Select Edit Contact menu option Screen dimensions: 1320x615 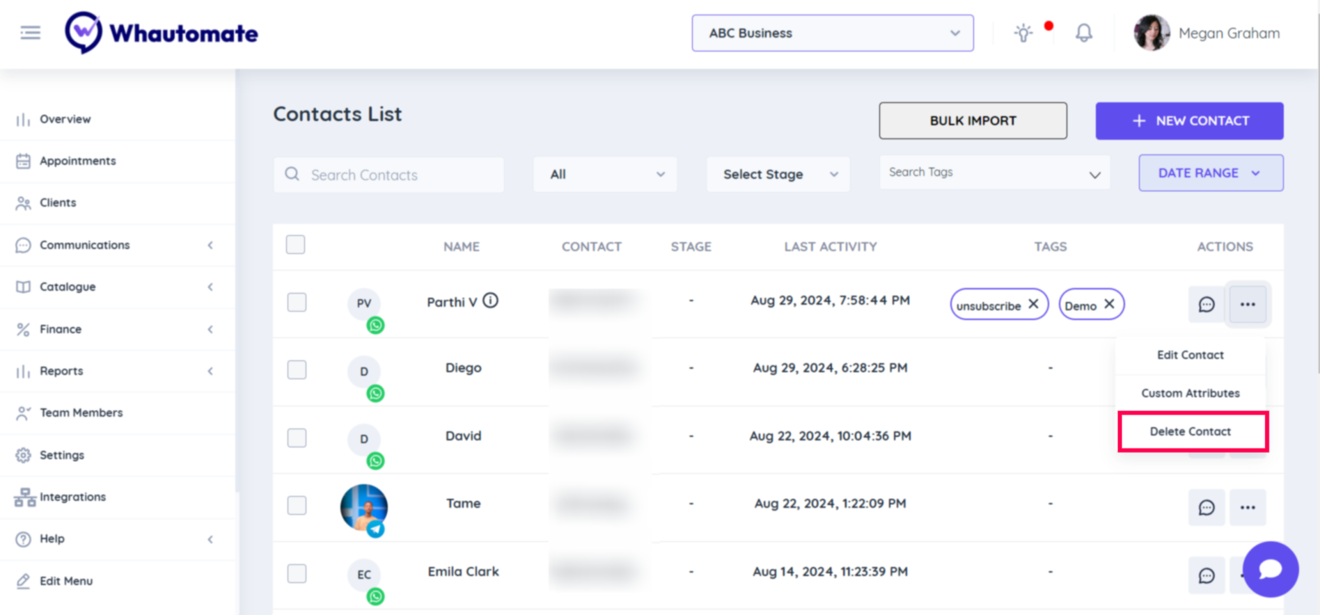point(1190,355)
